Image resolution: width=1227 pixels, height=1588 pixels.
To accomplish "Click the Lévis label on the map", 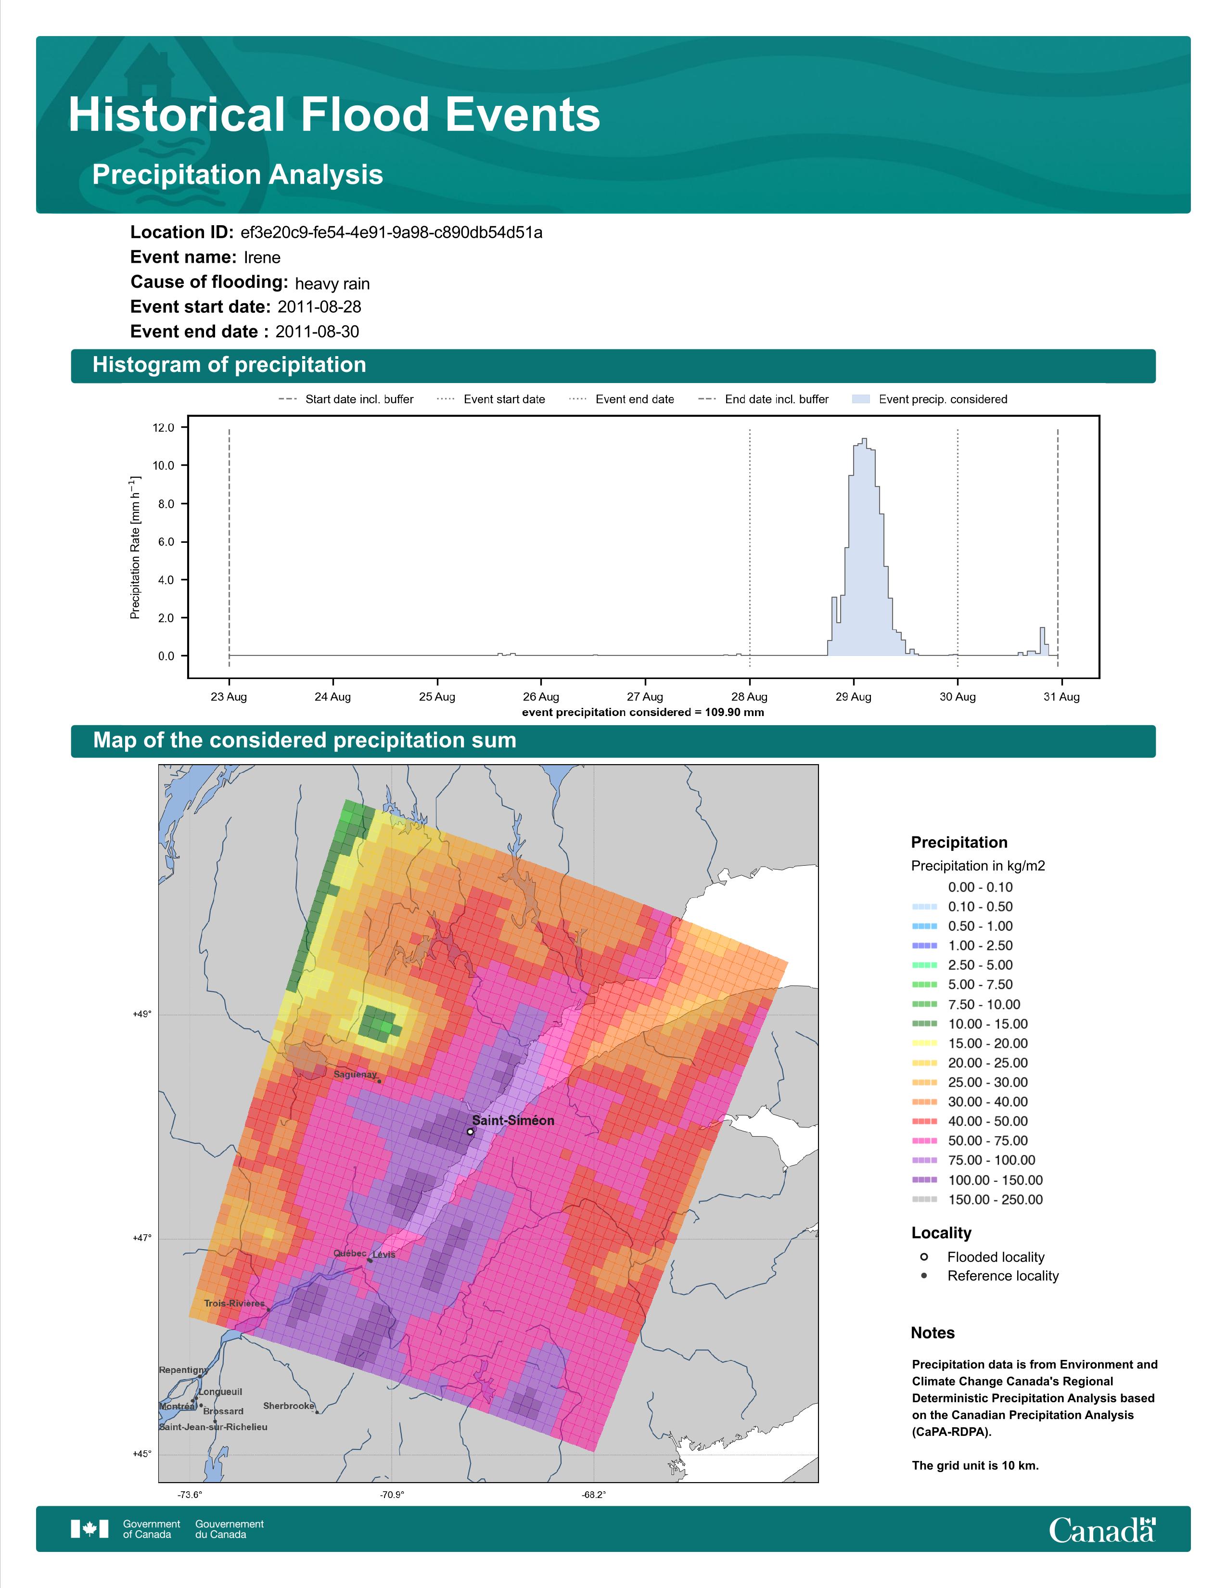I will 384,1254.
